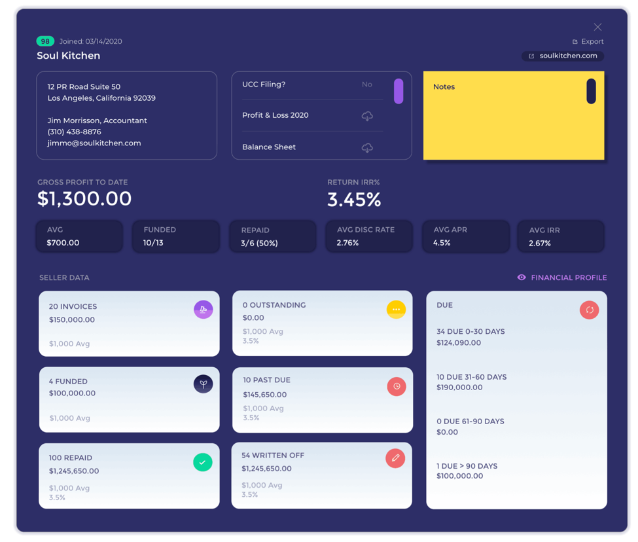Click the 100 REPAID heading
The image size is (638, 542).
coord(71,458)
